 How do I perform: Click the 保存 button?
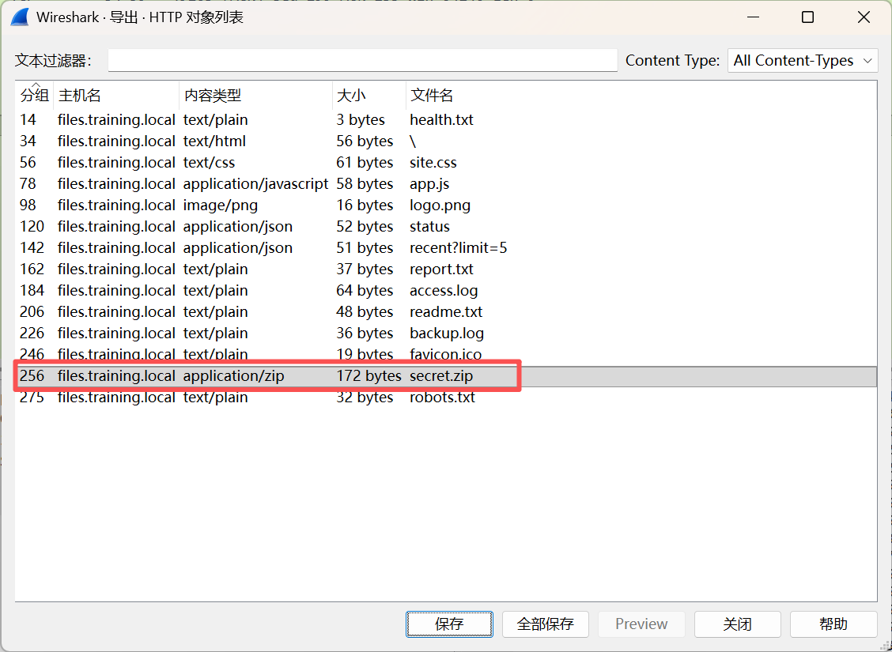449,624
